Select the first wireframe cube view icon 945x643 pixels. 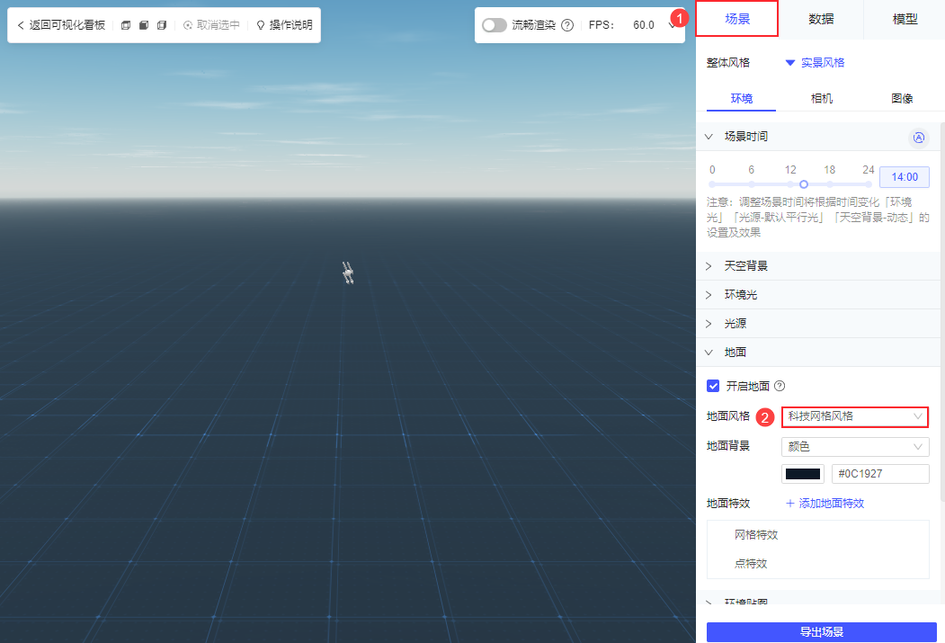pyautogui.click(x=125, y=25)
